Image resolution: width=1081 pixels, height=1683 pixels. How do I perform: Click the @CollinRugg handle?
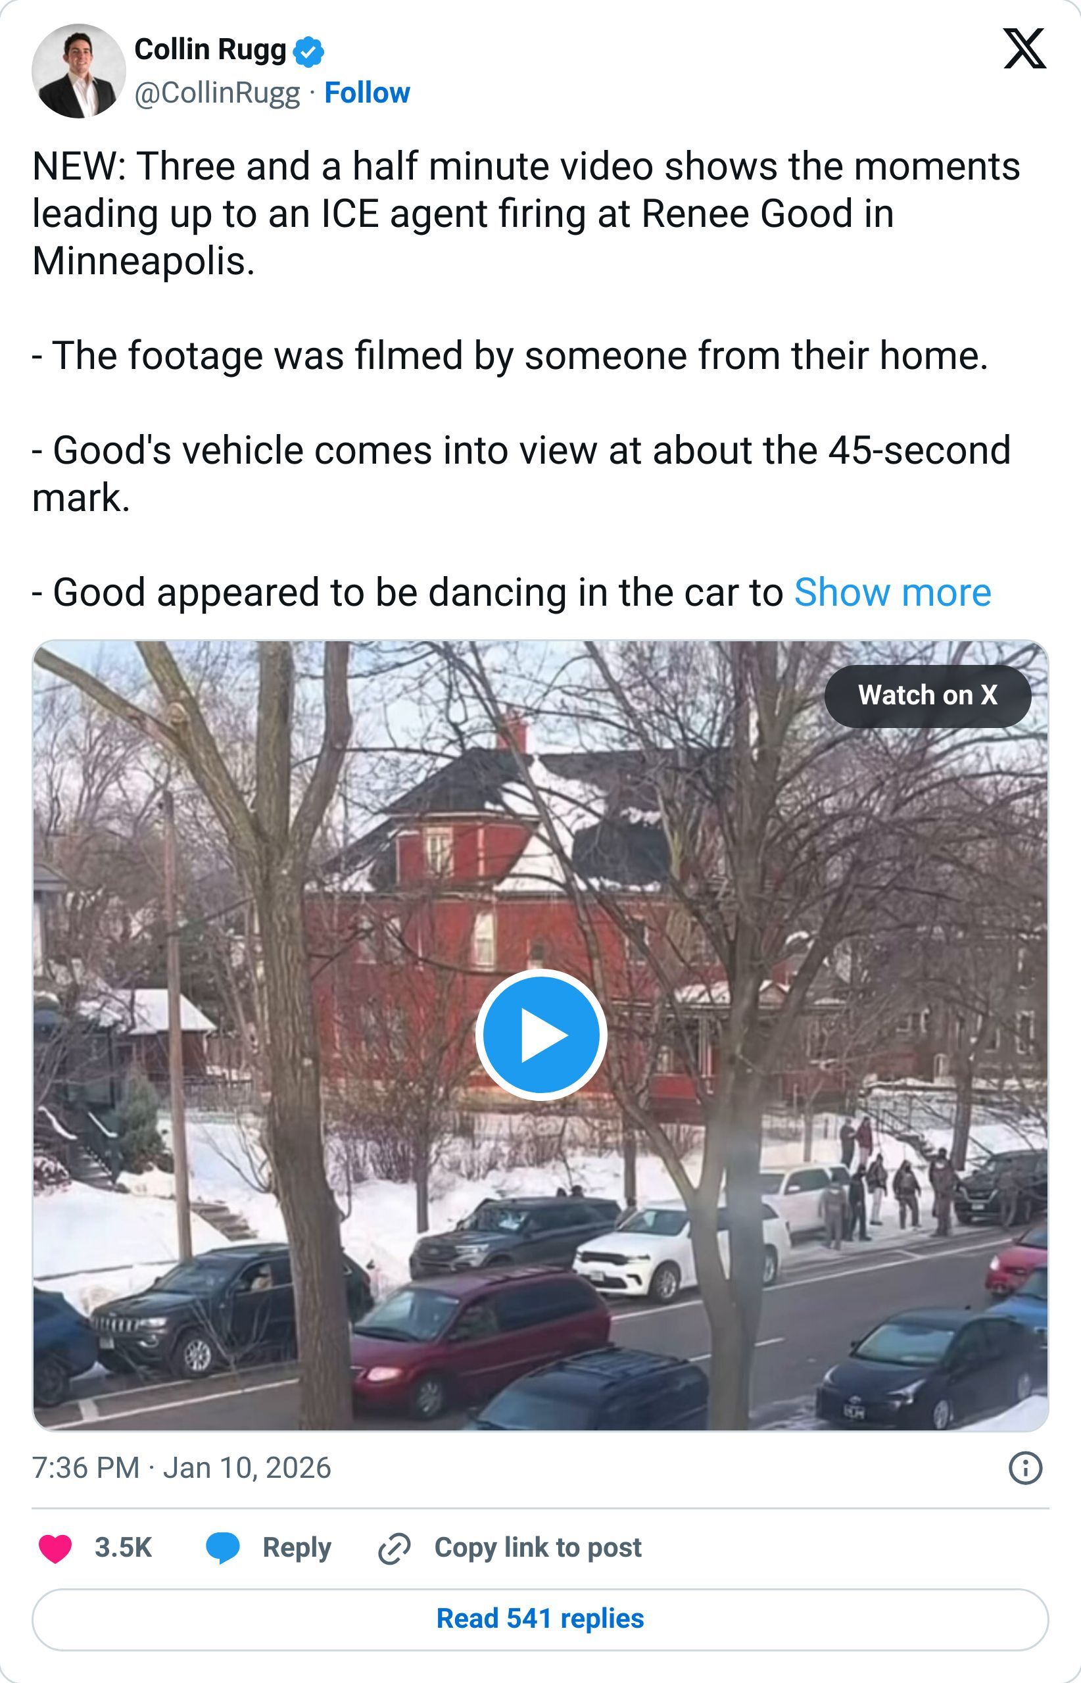pos(218,92)
